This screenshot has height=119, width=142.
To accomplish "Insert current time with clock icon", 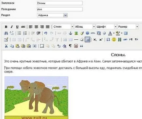I will pos(104,33).
